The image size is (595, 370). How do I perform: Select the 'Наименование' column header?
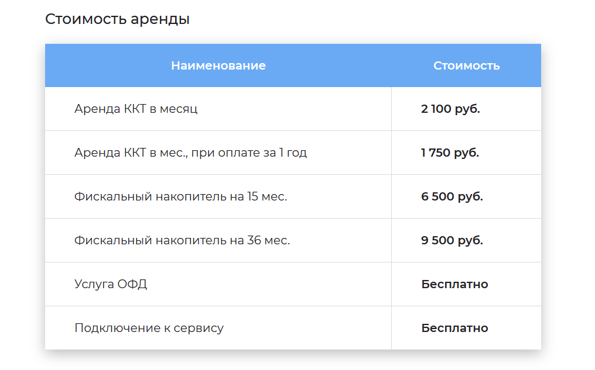click(x=218, y=65)
